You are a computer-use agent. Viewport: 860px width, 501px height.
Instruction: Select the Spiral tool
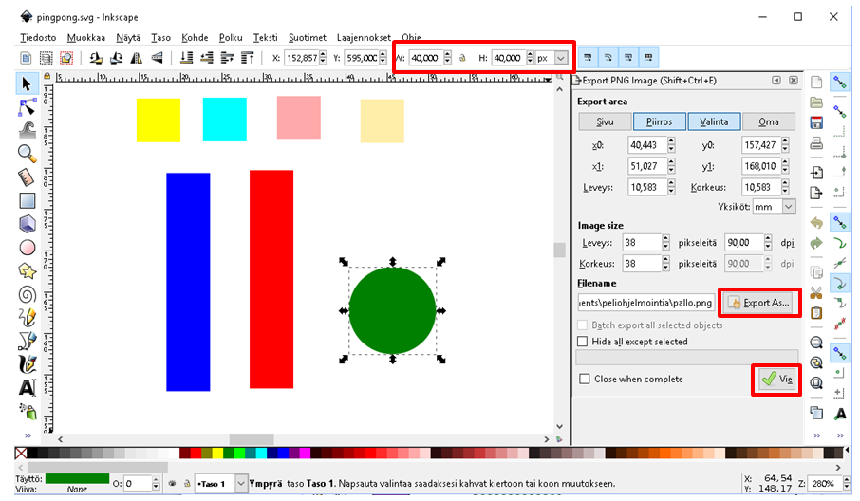coord(27,293)
